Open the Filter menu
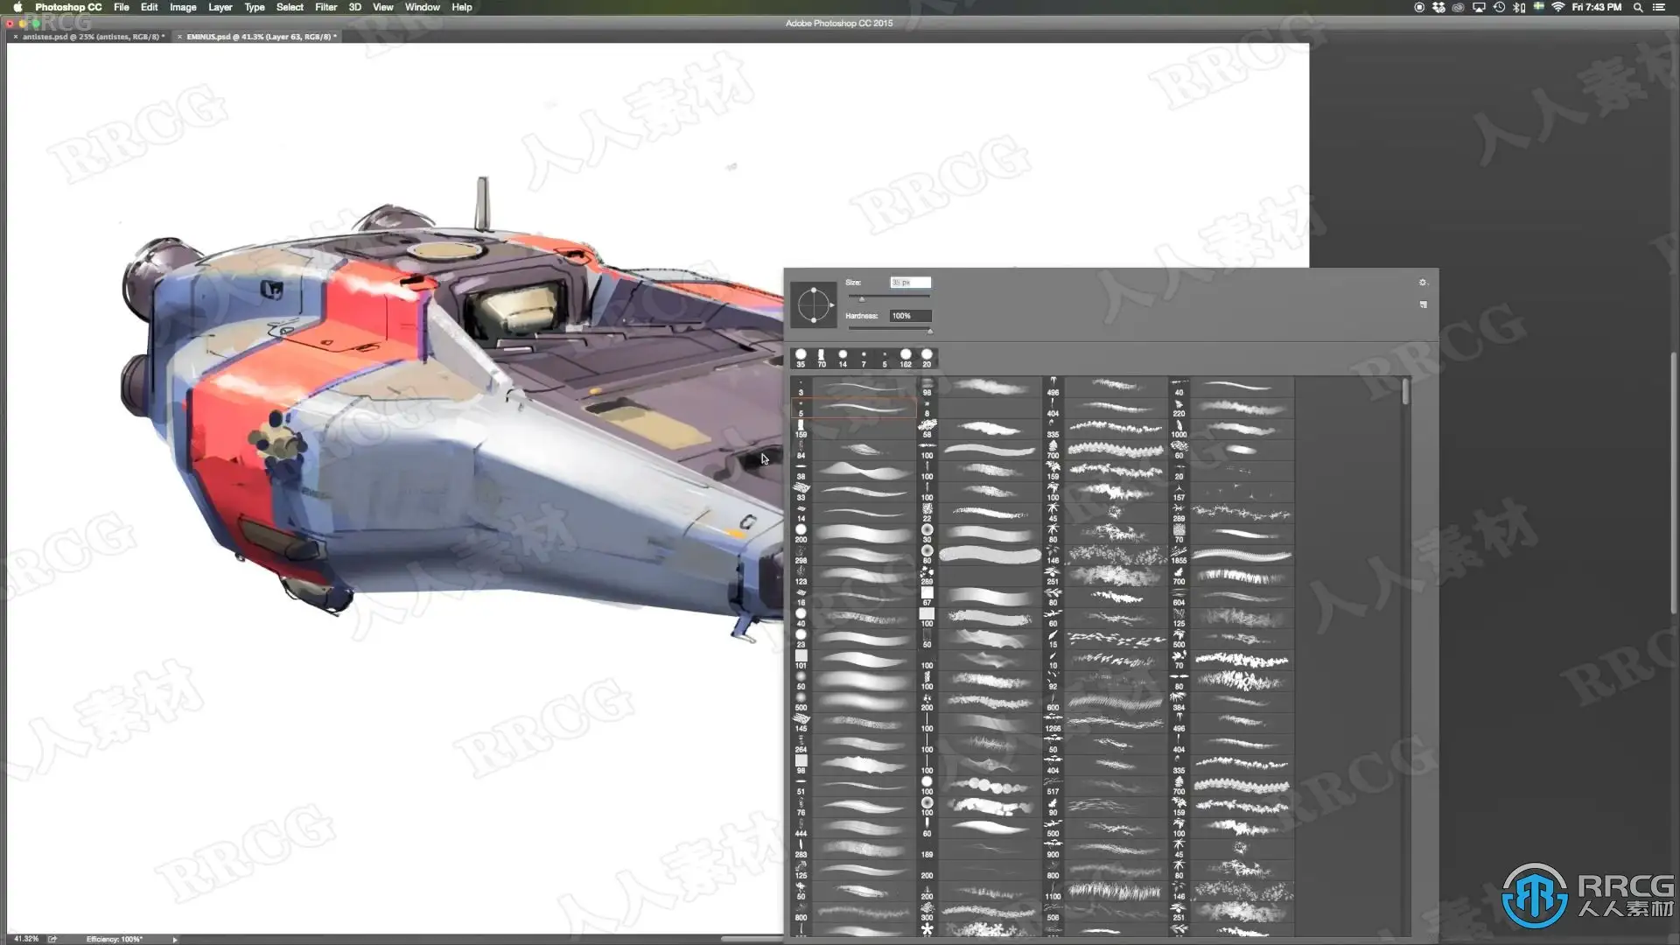The height and width of the screenshot is (945, 1680). coord(325,7)
